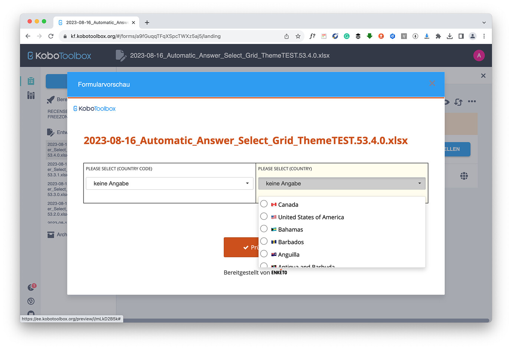The width and height of the screenshot is (512, 349).
Task: Choose United States of America option
Action: (x=264, y=216)
